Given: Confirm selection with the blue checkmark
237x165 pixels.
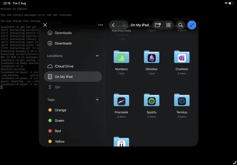Looking at the screenshot, I should 192,25.
